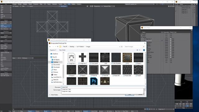Open the File name dropdown arrow
Image resolution: width=199 pixels, height=112 pixels.
(145, 87)
